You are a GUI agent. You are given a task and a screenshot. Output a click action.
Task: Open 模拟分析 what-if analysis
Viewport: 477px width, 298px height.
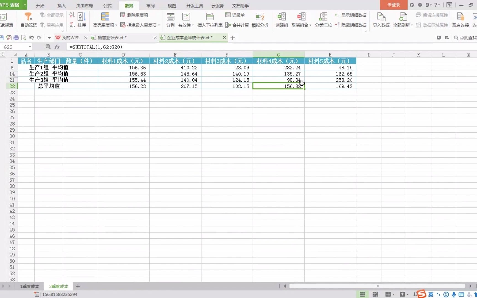tap(260, 20)
